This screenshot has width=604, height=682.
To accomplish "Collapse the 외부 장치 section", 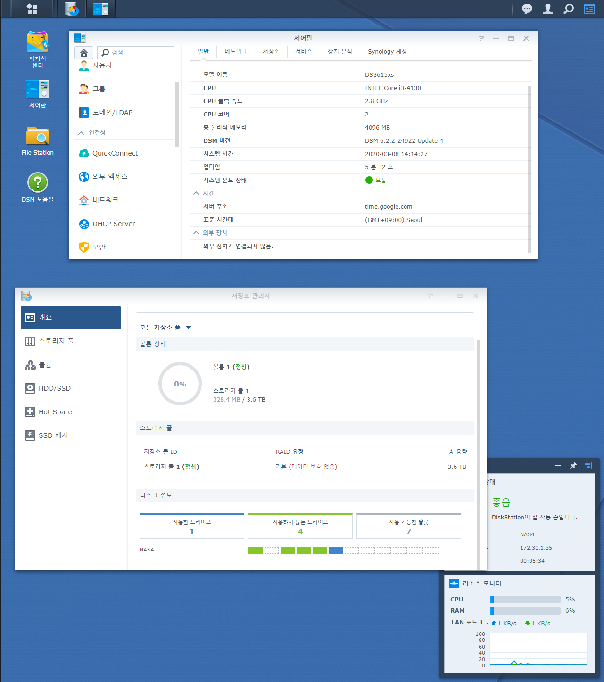I will coord(196,233).
